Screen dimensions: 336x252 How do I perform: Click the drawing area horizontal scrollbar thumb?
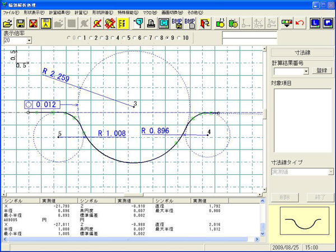point(133,194)
